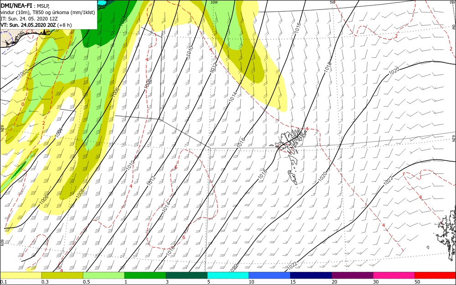Click the '15' legend value

coord(293,282)
